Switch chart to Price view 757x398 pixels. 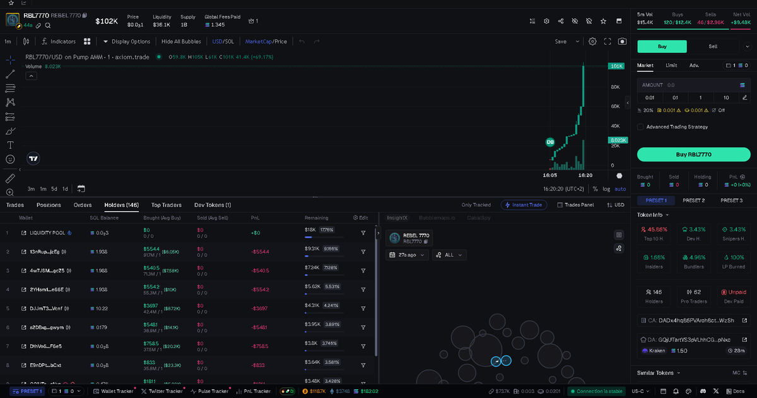click(281, 42)
